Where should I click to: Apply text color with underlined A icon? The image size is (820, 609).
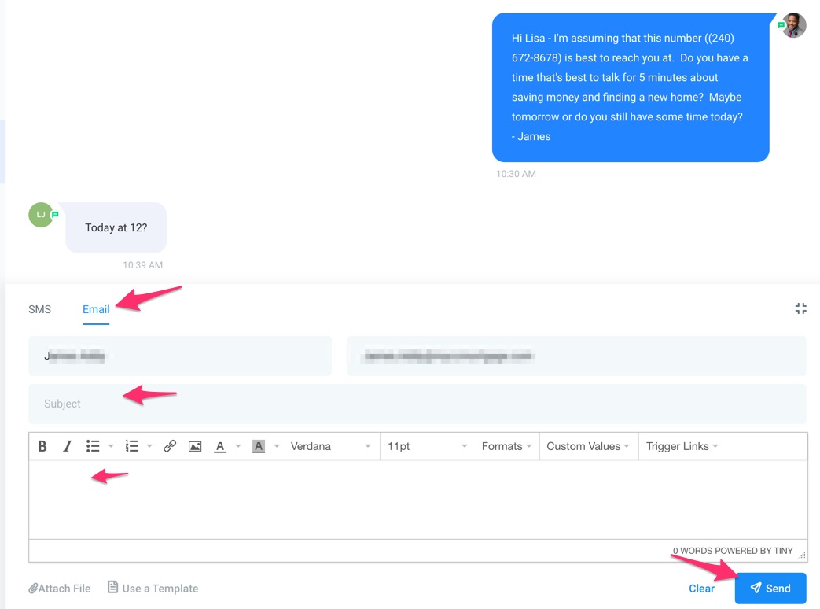click(220, 446)
